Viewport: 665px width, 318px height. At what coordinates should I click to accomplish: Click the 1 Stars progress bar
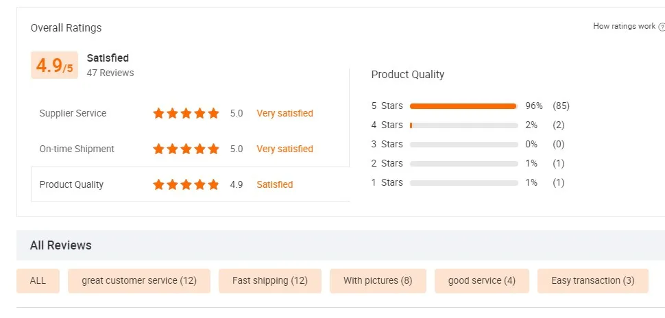(463, 183)
